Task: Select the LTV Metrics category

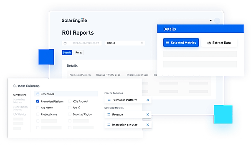Action: click(20, 114)
